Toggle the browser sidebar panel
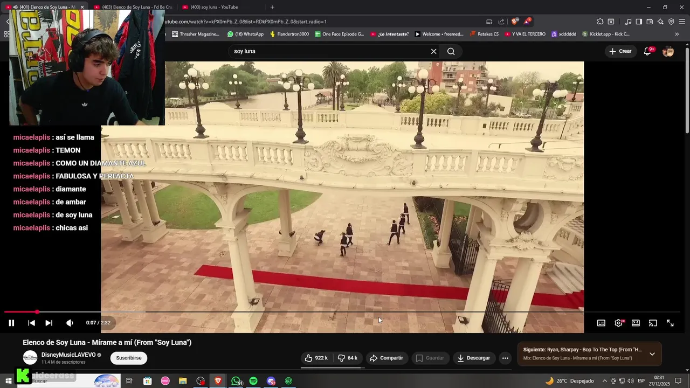 click(x=639, y=22)
